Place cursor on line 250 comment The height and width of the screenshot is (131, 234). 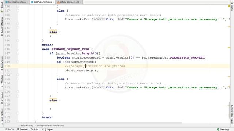pos(95,66)
